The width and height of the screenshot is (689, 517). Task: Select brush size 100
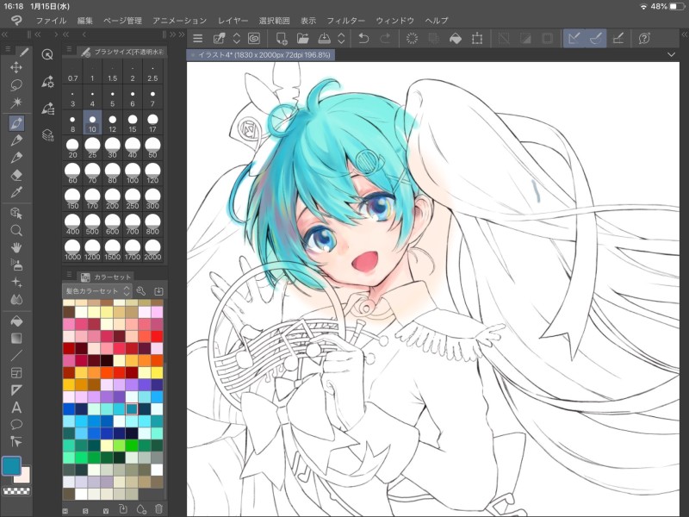tap(133, 173)
